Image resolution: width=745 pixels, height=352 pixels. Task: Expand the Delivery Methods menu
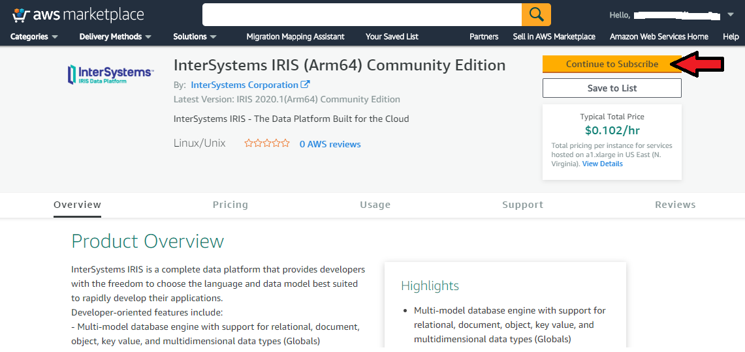click(x=116, y=37)
